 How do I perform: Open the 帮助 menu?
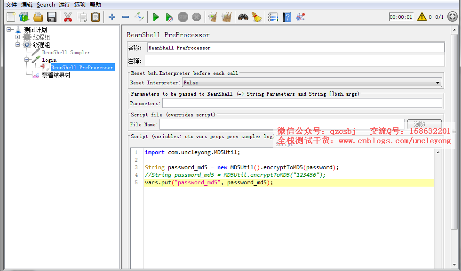(95, 4)
